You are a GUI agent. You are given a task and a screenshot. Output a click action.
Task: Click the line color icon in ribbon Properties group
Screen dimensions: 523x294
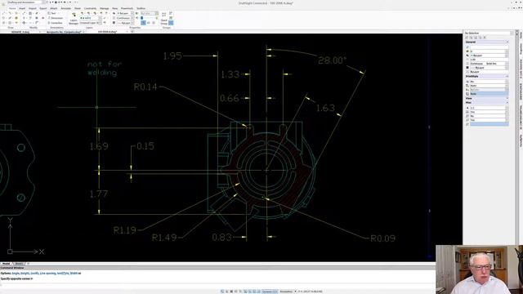point(114,13)
